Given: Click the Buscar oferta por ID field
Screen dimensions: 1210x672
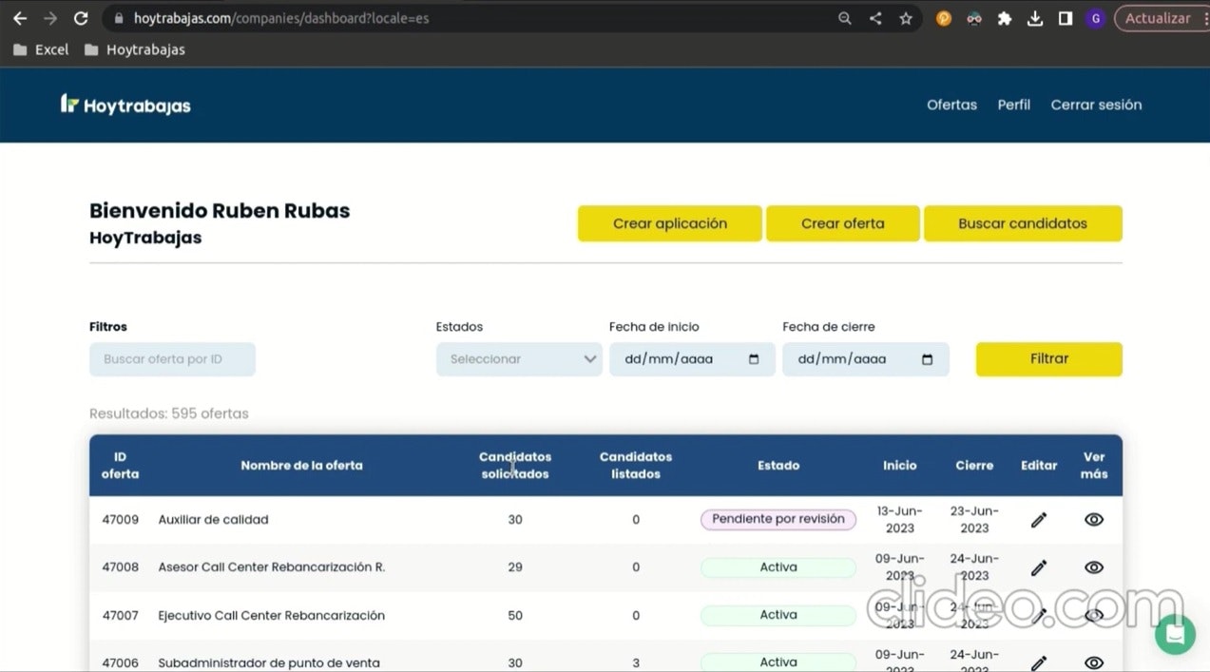Looking at the screenshot, I should [172, 359].
